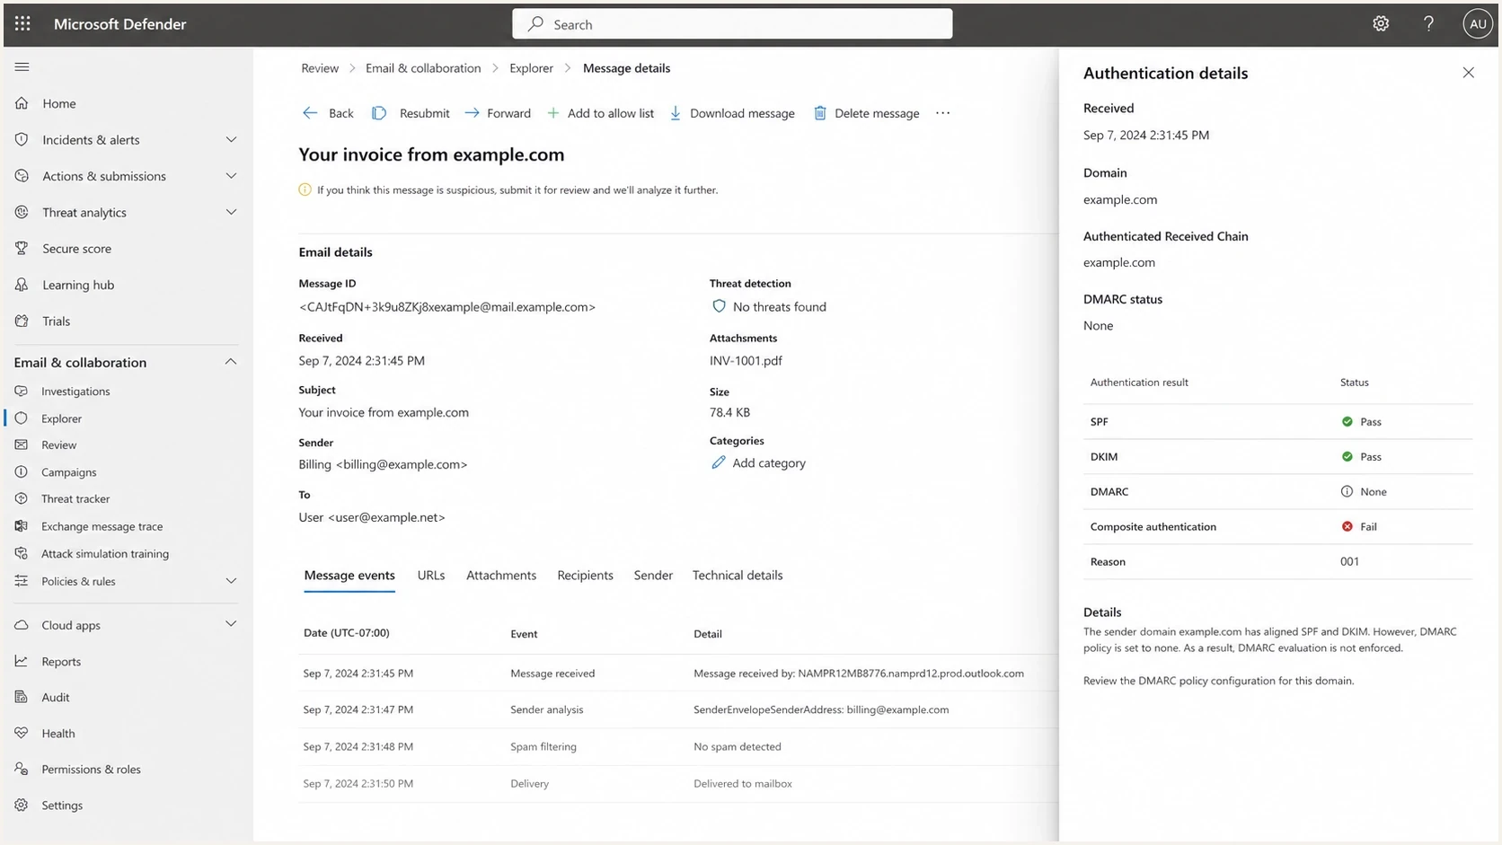The width and height of the screenshot is (1502, 845).
Task: Switch to the Attachments tab
Action: coord(501,575)
